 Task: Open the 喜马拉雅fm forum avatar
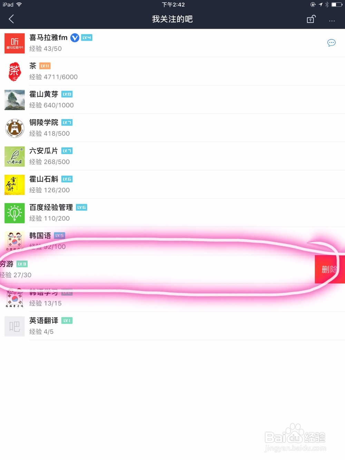click(14, 43)
